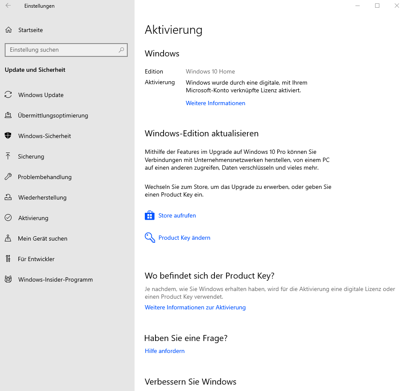Click the Store aufrufen link
The width and height of the screenshot is (405, 391).
(x=177, y=215)
